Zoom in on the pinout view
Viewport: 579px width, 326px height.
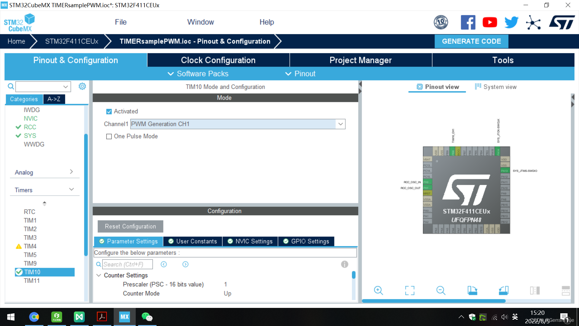(x=378, y=290)
